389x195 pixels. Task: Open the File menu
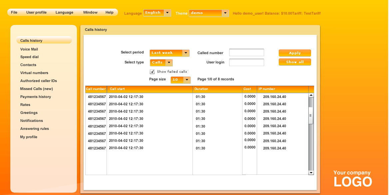(14, 12)
